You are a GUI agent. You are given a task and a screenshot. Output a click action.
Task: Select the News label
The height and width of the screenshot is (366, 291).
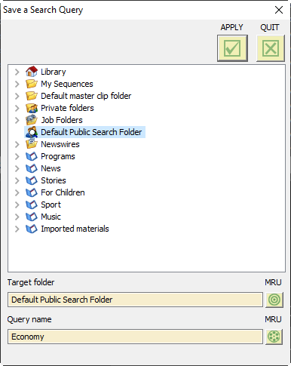click(x=51, y=168)
